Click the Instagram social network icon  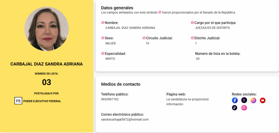point(253,101)
